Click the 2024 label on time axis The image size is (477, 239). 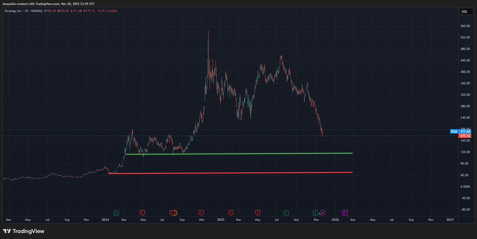(105, 219)
